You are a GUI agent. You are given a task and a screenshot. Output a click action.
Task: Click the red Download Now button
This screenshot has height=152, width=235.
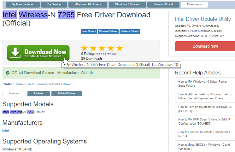pos(205,46)
